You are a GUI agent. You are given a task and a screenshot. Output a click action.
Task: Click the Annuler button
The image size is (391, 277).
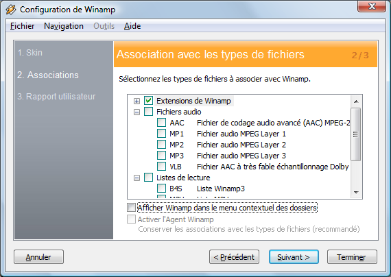[x=38, y=257]
